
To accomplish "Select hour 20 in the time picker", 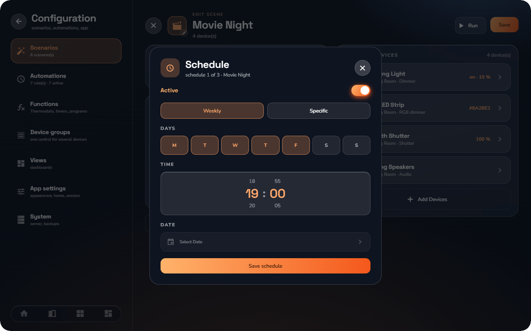I will pyautogui.click(x=252, y=206).
